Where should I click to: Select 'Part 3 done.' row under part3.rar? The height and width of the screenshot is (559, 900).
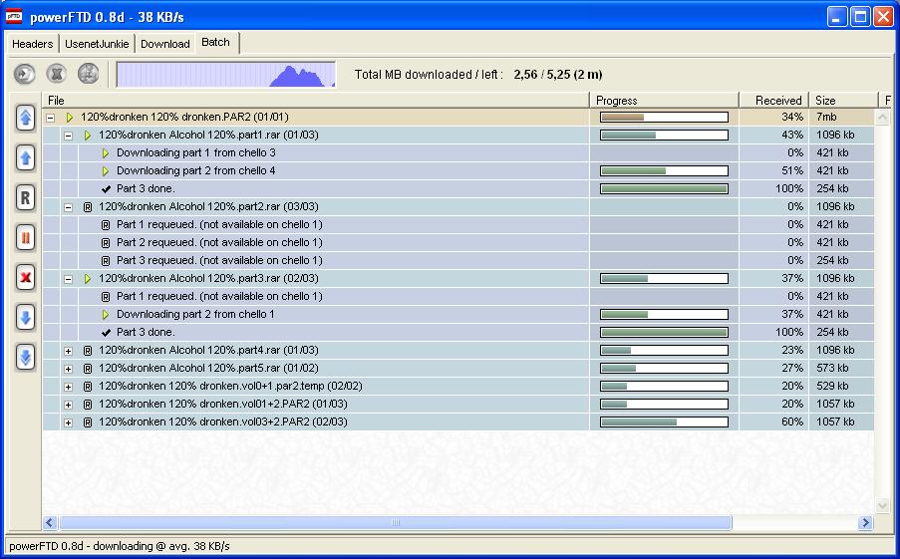point(458,332)
